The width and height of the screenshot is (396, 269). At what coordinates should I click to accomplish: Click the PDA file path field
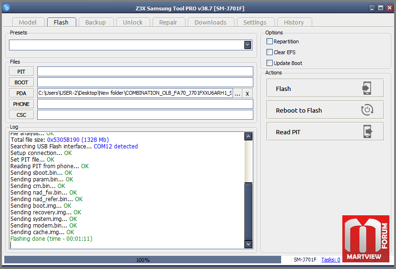click(135, 93)
